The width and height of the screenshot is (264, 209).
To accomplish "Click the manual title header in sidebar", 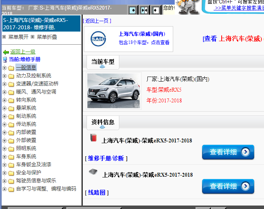I will [41, 23].
